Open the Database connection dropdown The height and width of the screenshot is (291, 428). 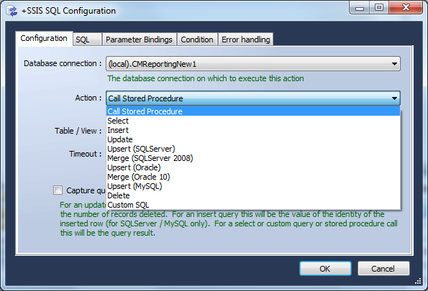click(394, 64)
